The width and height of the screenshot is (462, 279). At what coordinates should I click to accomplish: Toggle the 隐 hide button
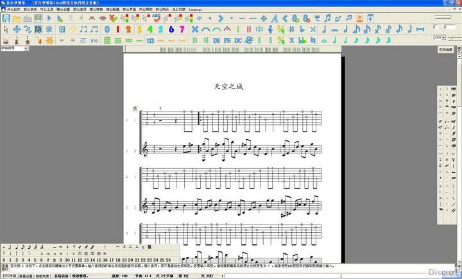pyautogui.click(x=38, y=29)
